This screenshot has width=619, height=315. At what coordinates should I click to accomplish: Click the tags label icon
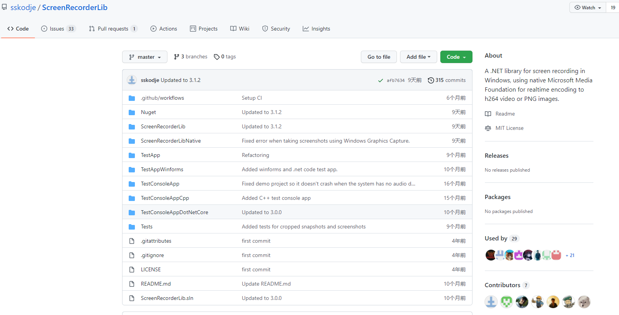pyautogui.click(x=217, y=57)
